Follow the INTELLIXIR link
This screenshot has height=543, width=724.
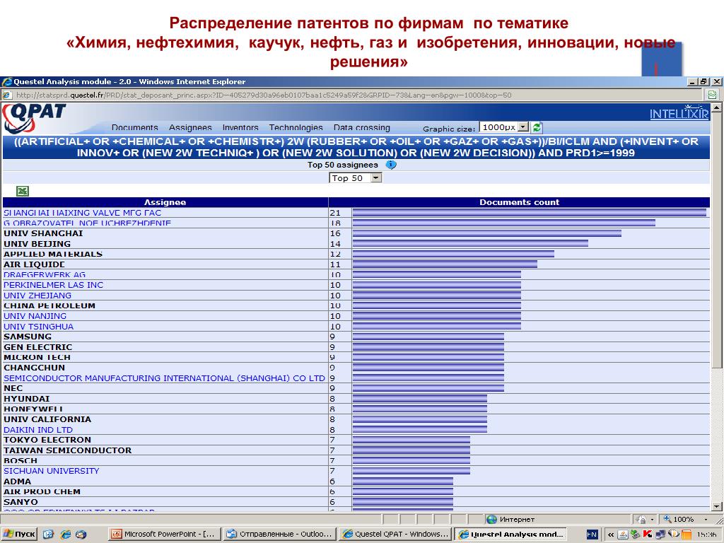[x=679, y=112]
